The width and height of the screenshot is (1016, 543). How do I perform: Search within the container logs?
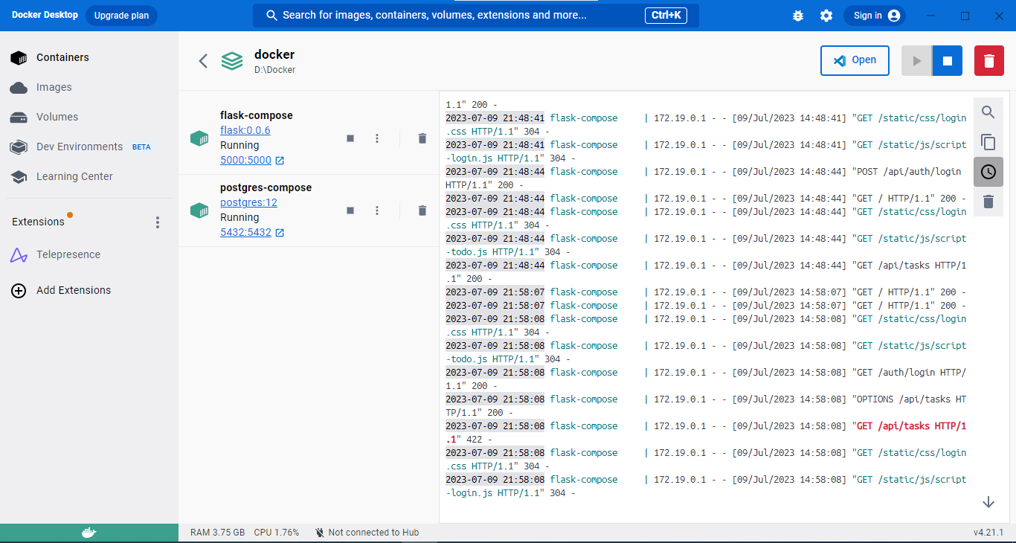(x=988, y=112)
